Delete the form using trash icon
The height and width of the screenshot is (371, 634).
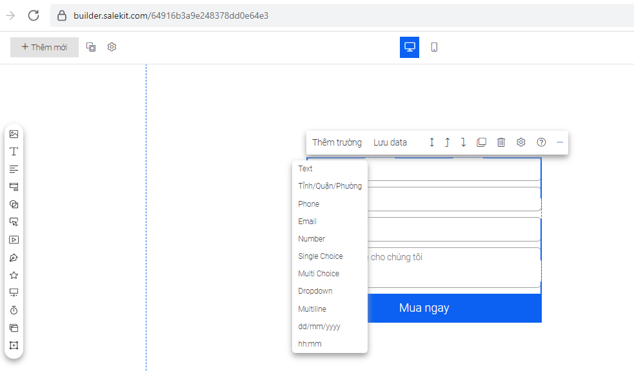pos(501,142)
